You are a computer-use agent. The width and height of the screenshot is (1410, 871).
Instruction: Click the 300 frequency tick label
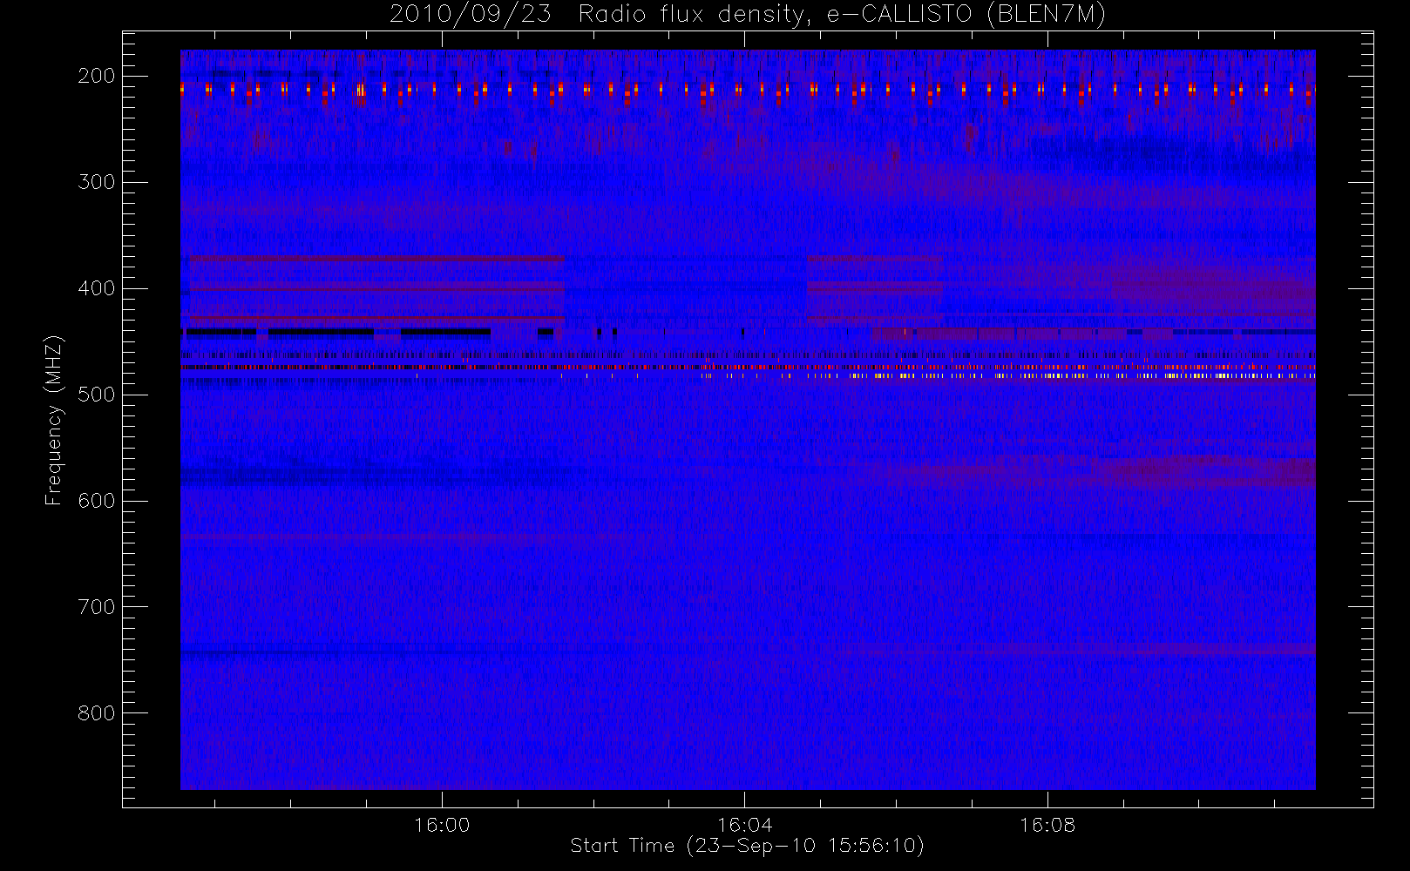point(96,182)
